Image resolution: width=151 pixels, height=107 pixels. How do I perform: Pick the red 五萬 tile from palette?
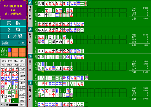pyautogui.click(x=2, y=74)
